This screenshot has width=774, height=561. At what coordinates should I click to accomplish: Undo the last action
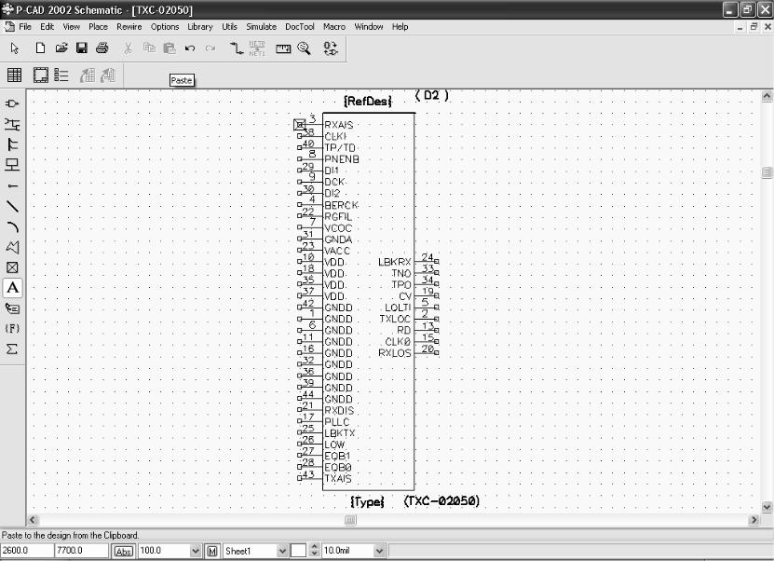190,48
